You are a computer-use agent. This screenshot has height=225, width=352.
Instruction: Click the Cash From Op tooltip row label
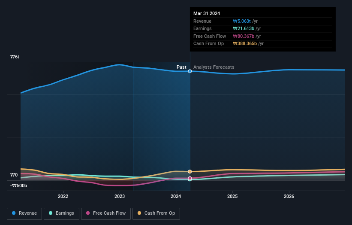coord(208,44)
